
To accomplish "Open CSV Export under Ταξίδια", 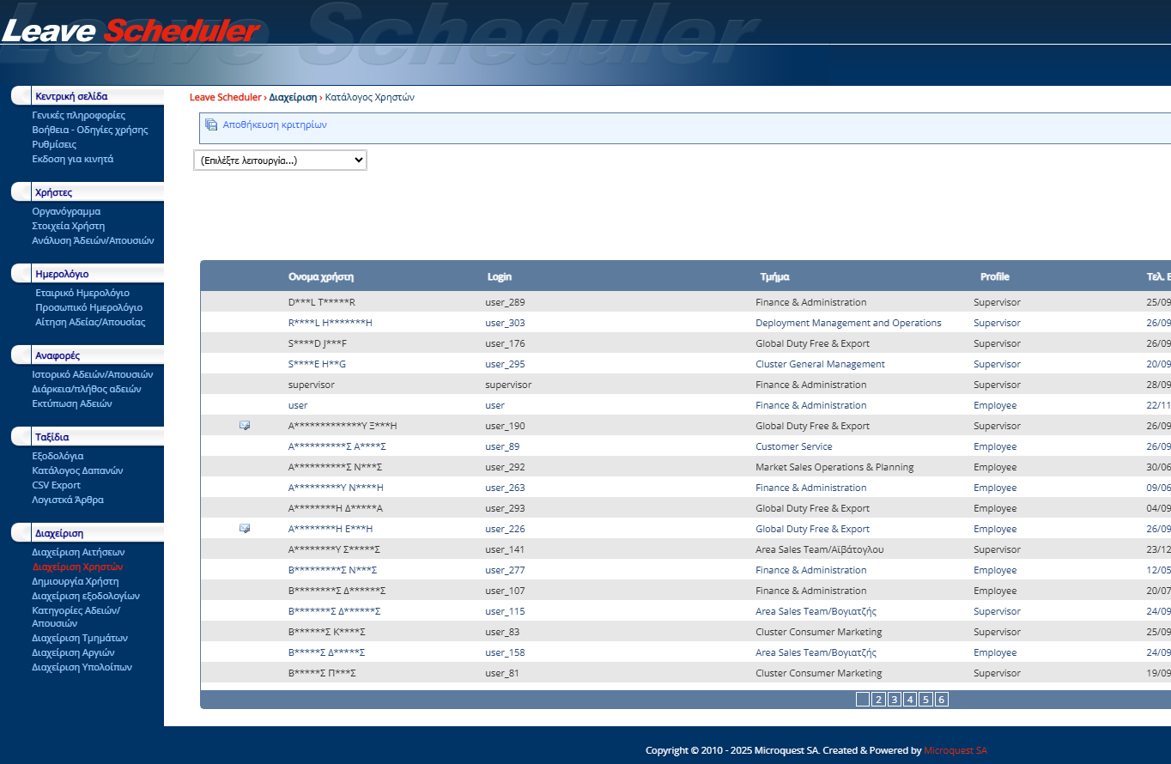I will pyautogui.click(x=56, y=485).
